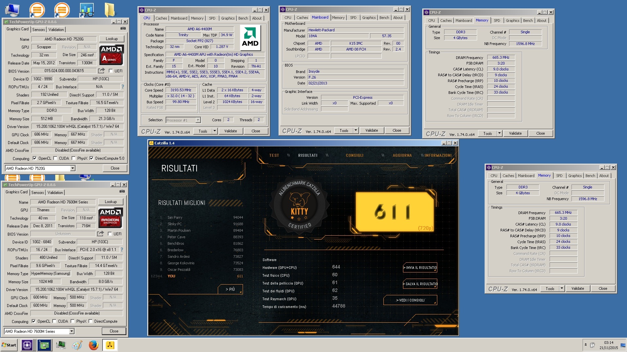Open SPD tab in CPU-Z Mainboard window
This screenshot has width=627, height=352.
[x=353, y=18]
